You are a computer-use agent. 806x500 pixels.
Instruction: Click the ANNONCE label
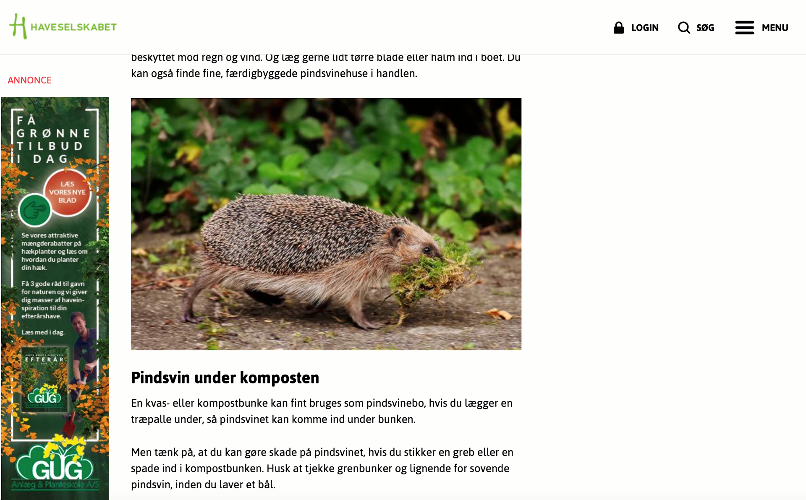[29, 80]
